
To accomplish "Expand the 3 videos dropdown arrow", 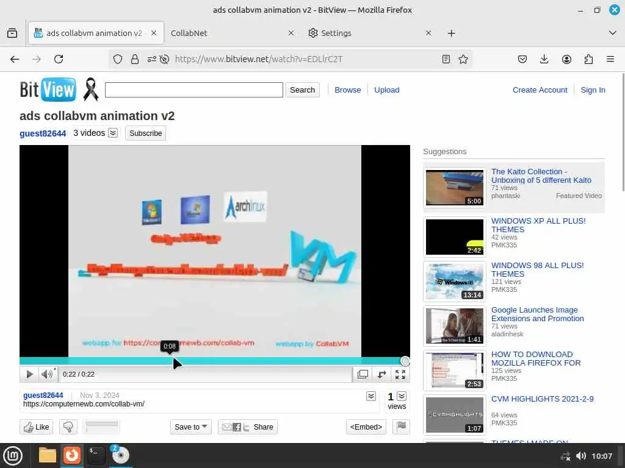I will (x=113, y=133).
